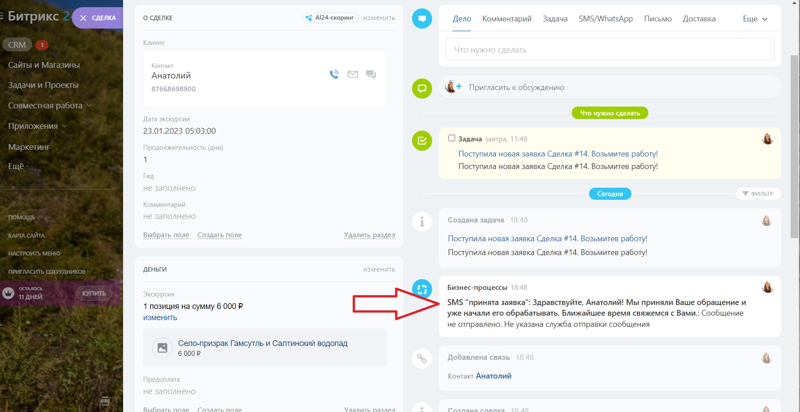
Task: Click the green task checkmark timeline icon
Action: click(422, 141)
